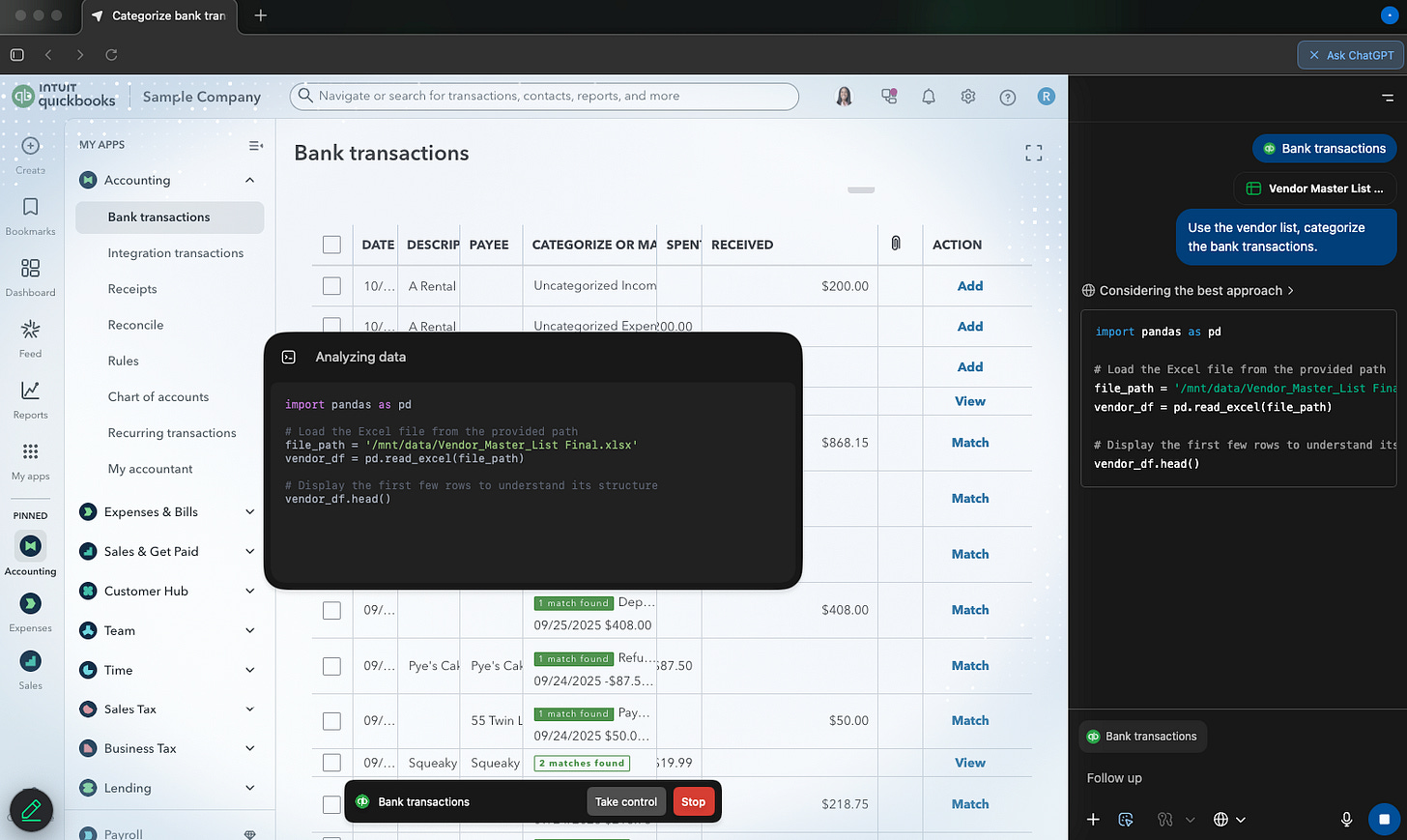This screenshot has width=1407, height=840.
Task: Expand the Sales Tax section
Action: pyautogui.click(x=250, y=710)
